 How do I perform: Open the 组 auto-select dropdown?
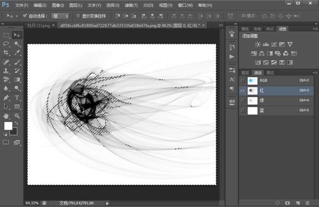(x=60, y=16)
